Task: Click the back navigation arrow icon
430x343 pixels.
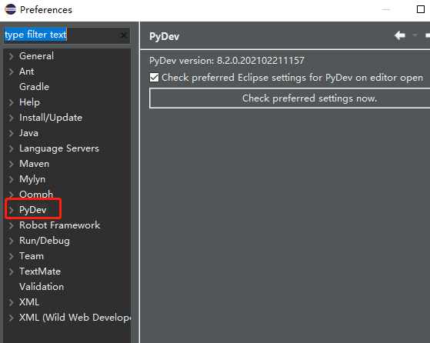Action: point(400,35)
